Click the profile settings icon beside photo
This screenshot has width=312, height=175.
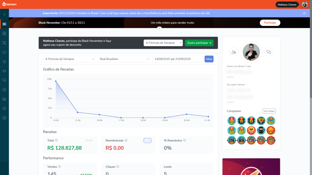[x=234, y=52]
